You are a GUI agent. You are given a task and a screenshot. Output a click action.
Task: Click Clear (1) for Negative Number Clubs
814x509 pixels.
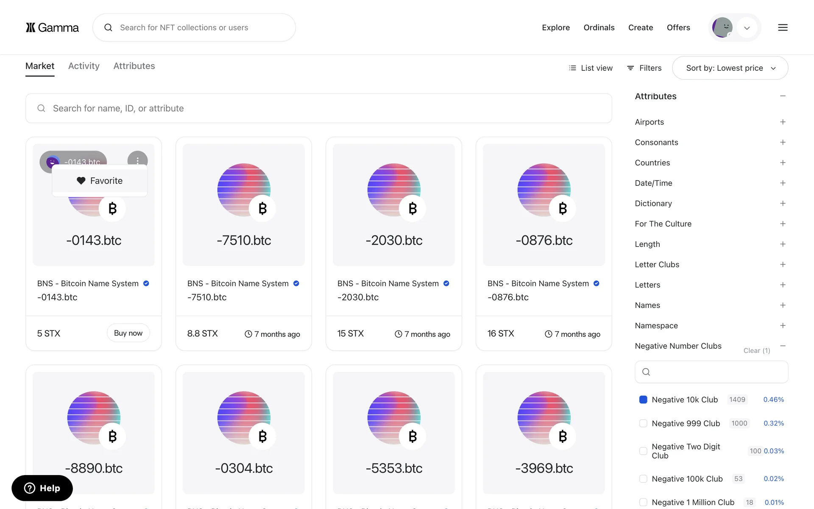pos(756,350)
